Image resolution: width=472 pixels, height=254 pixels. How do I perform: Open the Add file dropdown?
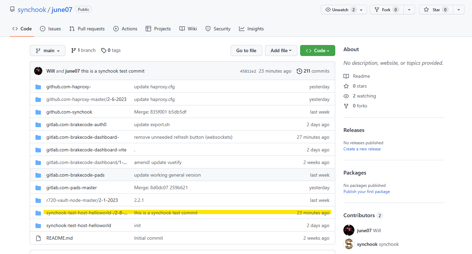(x=281, y=50)
